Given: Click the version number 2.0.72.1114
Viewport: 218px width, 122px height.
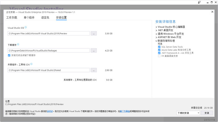Looking at the screenshot, I should click(209, 120).
